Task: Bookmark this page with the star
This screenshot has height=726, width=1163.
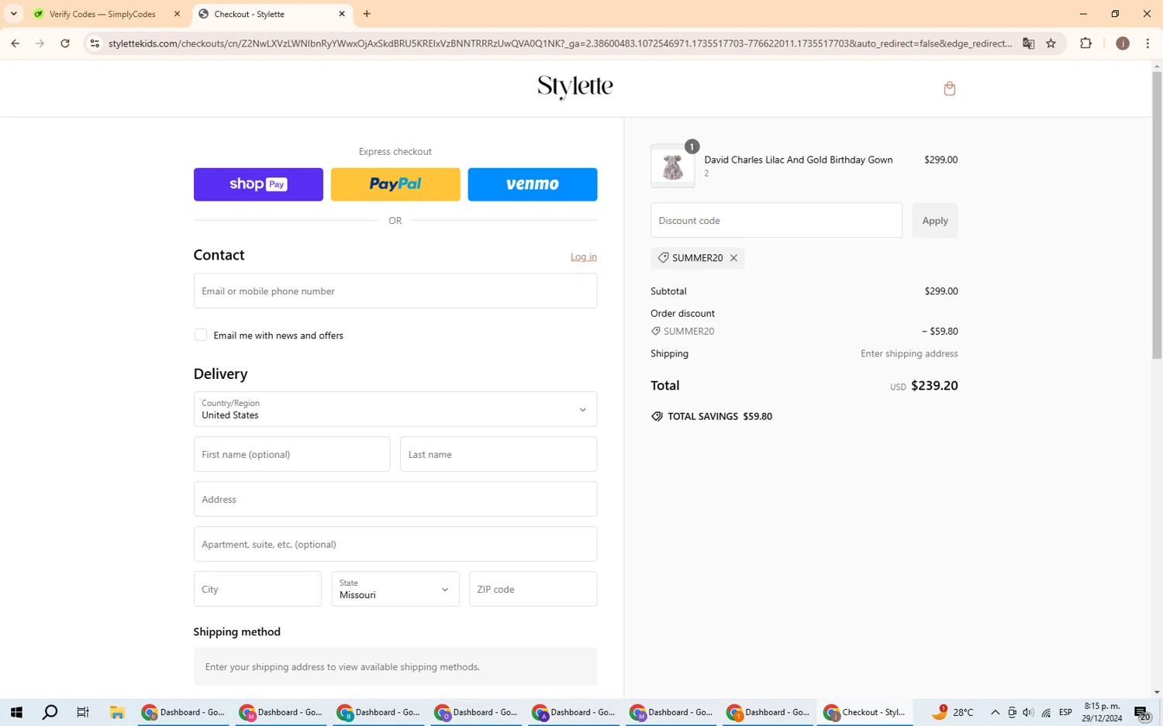Action: pos(1051,43)
